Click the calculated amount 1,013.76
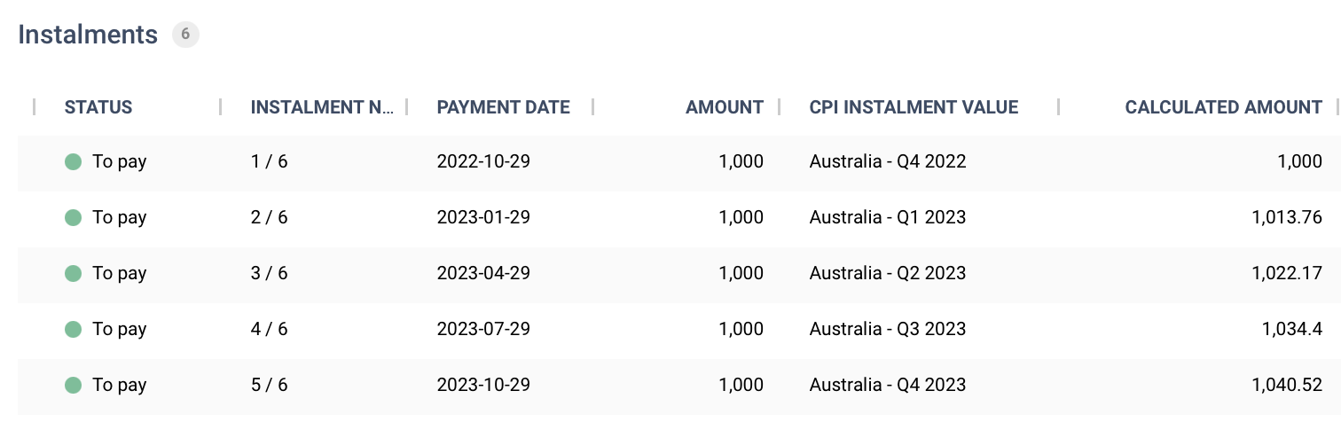This screenshot has width=1341, height=422. (x=1287, y=217)
